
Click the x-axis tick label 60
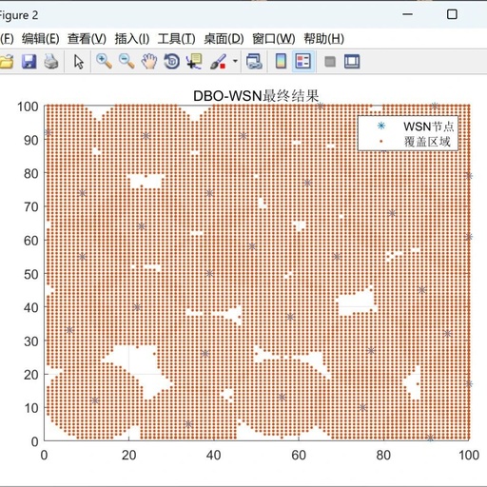[299, 456]
